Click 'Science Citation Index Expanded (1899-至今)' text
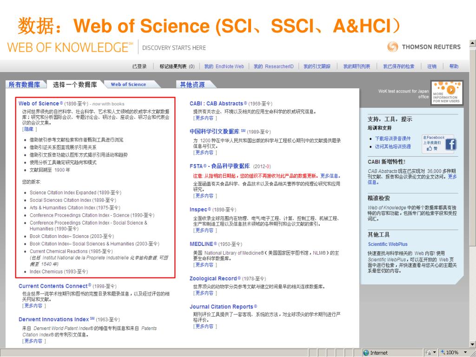 tap(75, 192)
